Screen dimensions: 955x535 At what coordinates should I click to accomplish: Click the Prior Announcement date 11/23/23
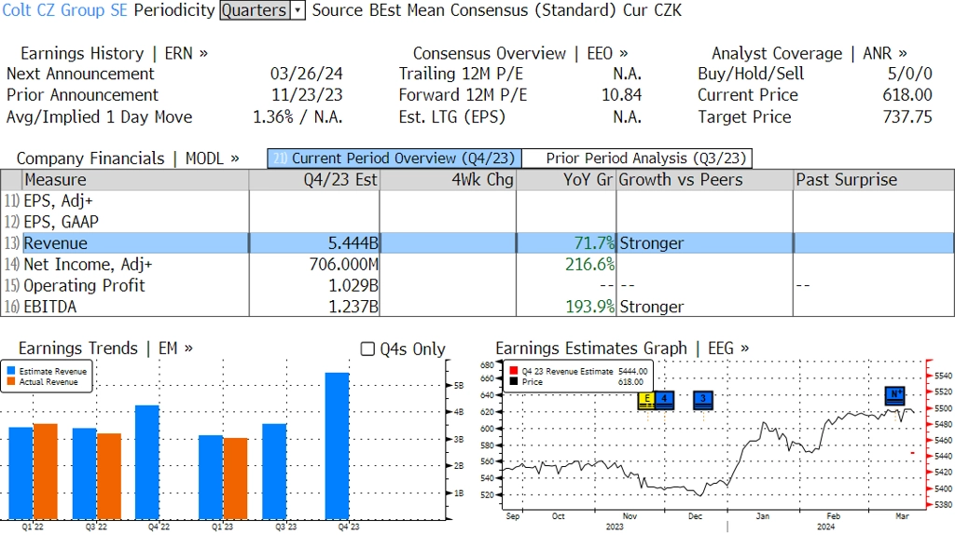(x=306, y=95)
